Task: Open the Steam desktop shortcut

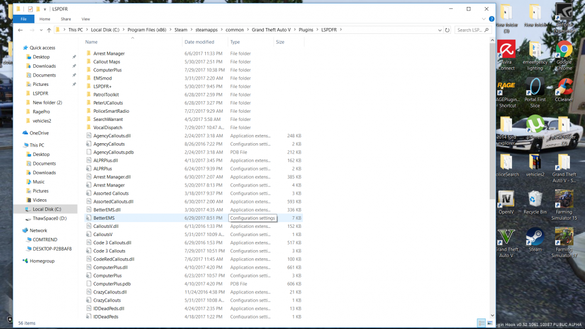Action: (x=535, y=240)
